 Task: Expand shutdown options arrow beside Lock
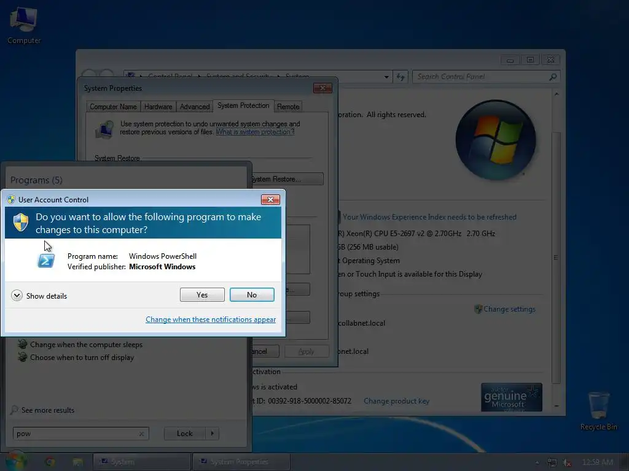(x=212, y=434)
